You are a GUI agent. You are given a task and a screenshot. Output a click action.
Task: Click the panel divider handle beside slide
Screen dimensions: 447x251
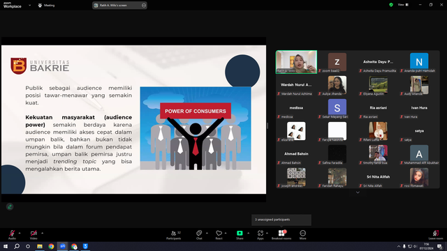(x=268, y=125)
